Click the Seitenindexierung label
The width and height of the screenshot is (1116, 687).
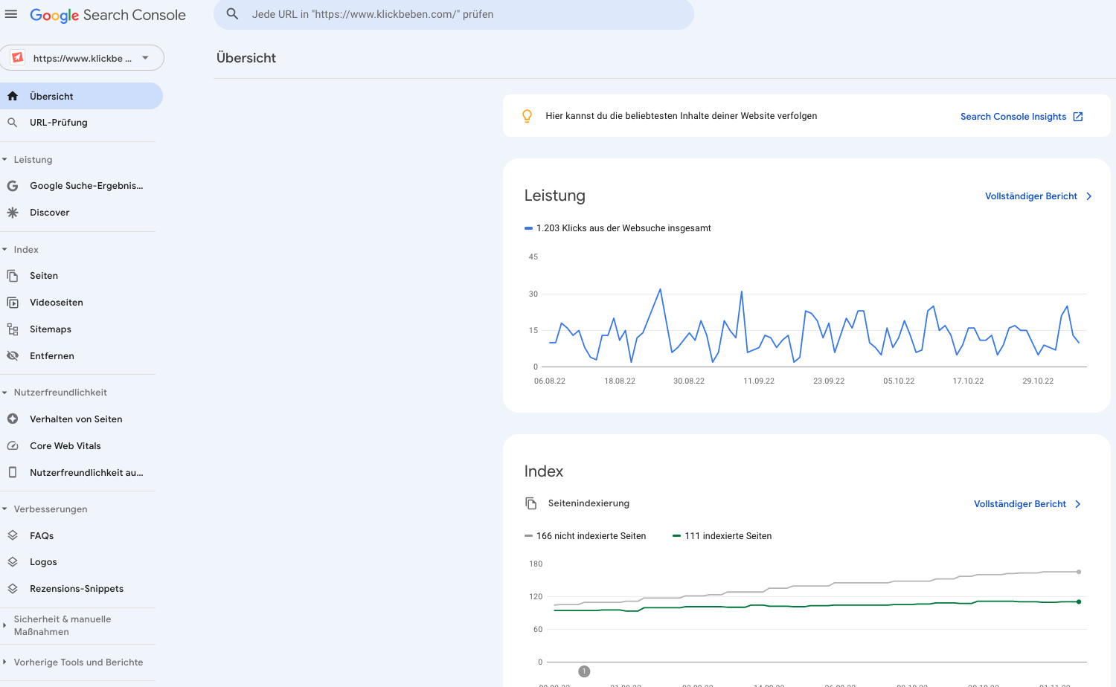[589, 503]
